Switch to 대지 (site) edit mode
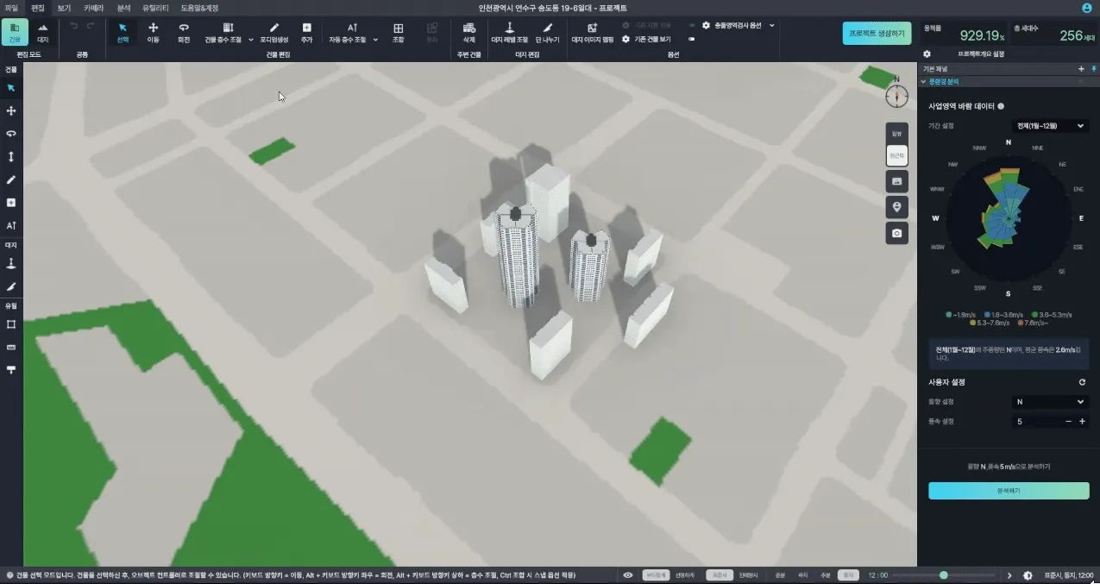This screenshot has width=1100, height=584. coord(42,33)
